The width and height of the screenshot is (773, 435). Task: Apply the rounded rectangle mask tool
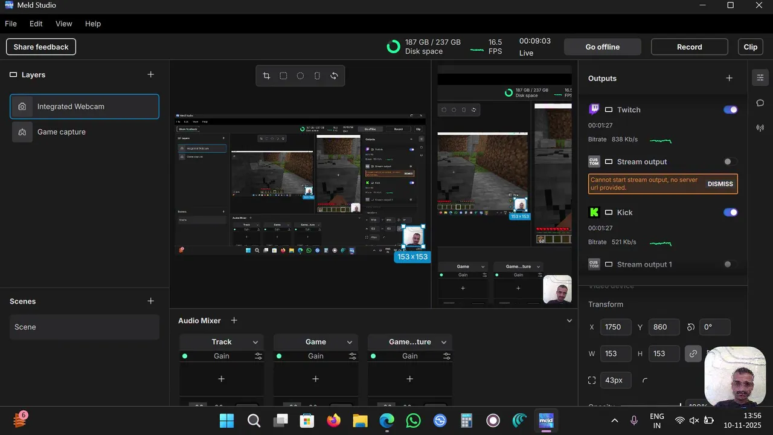point(283,76)
